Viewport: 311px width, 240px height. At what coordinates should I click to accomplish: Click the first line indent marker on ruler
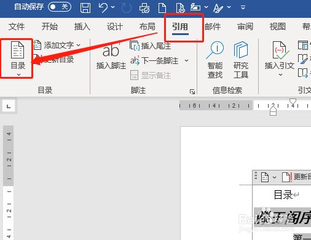click(x=293, y=102)
